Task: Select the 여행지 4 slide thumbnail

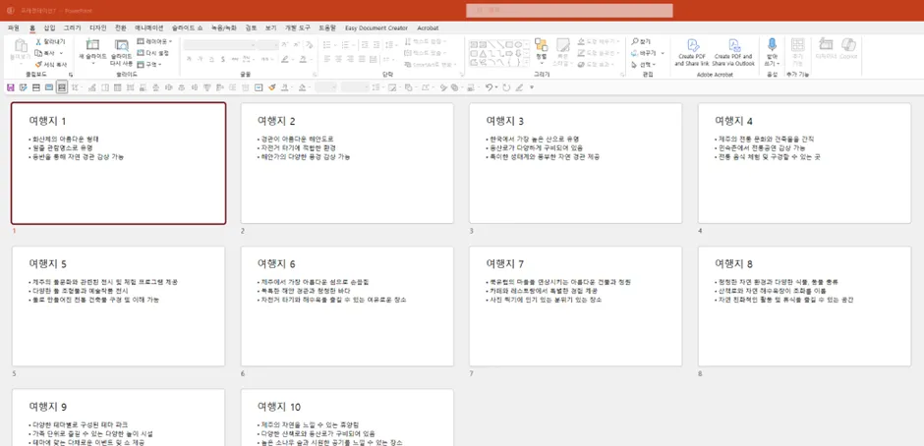Action: pyautogui.click(x=804, y=163)
